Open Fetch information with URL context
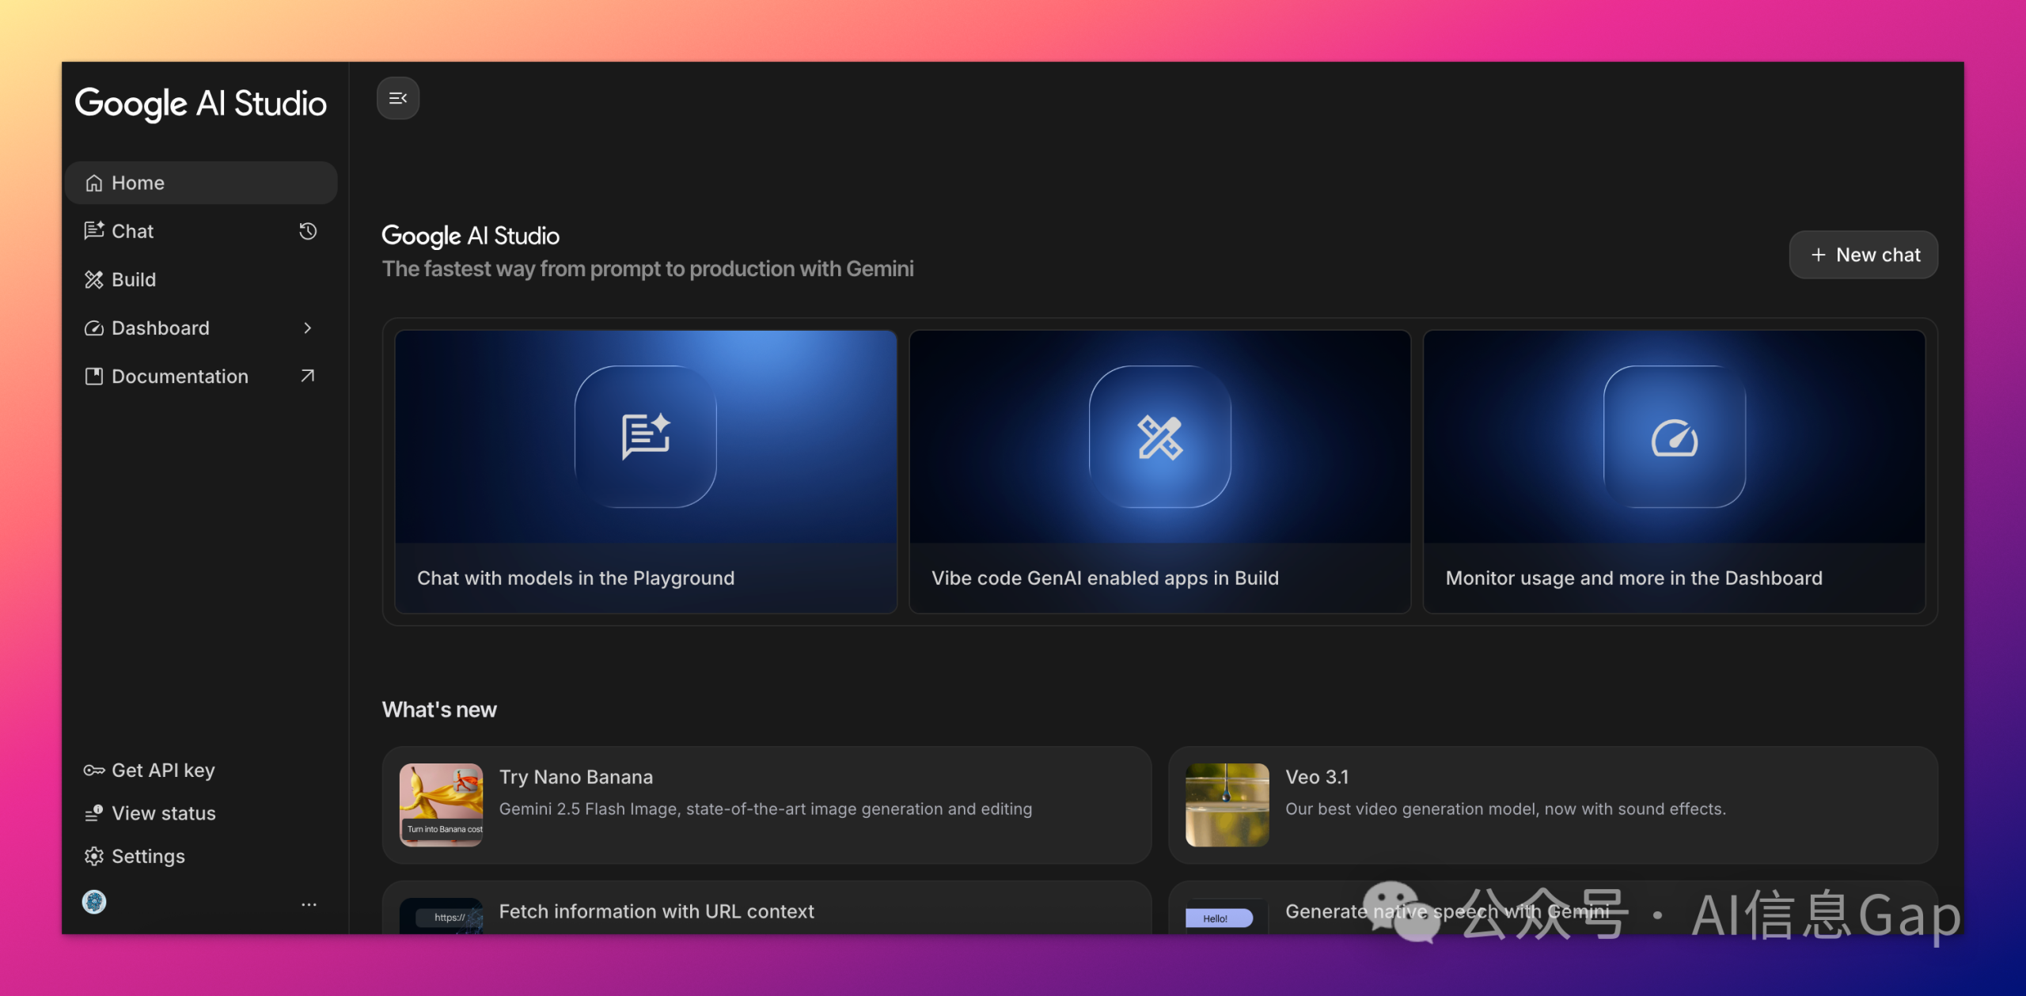2026x996 pixels. click(656, 911)
